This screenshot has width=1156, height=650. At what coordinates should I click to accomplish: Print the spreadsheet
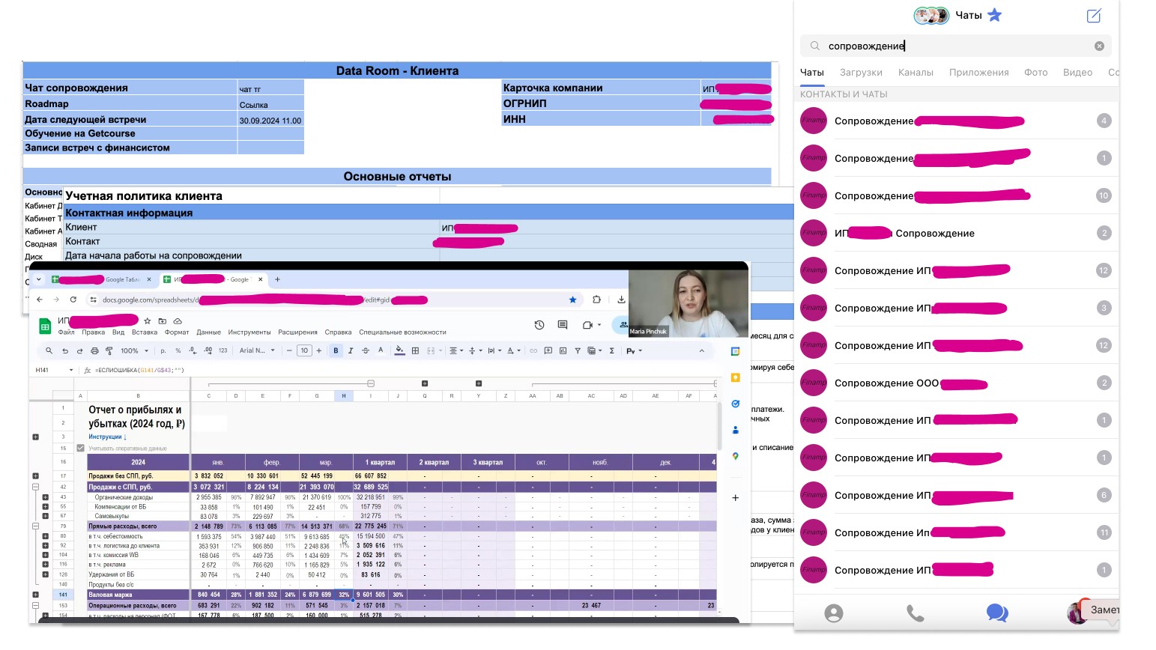click(x=94, y=350)
